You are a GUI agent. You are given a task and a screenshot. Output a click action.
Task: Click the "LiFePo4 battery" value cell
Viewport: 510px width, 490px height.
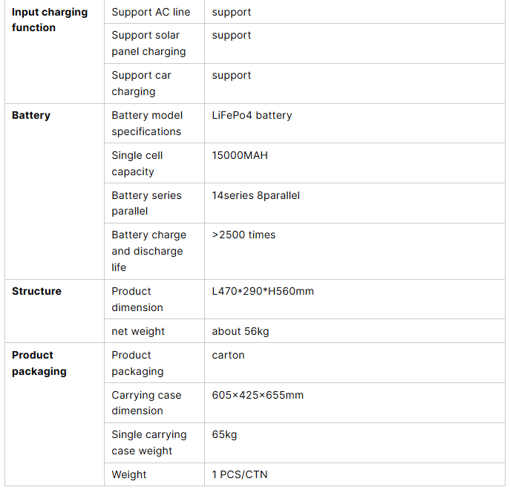(x=252, y=115)
